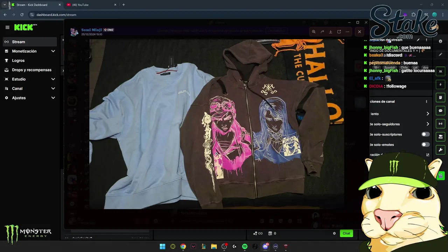This screenshot has height=252, width=448.
Task: Click the capture frame icon in right toolbar
Action: (x=440, y=71)
